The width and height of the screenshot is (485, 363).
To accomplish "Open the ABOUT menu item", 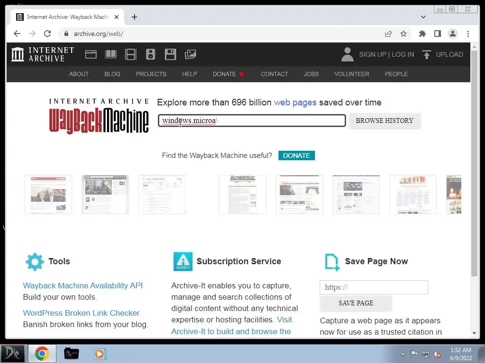I will (79, 74).
